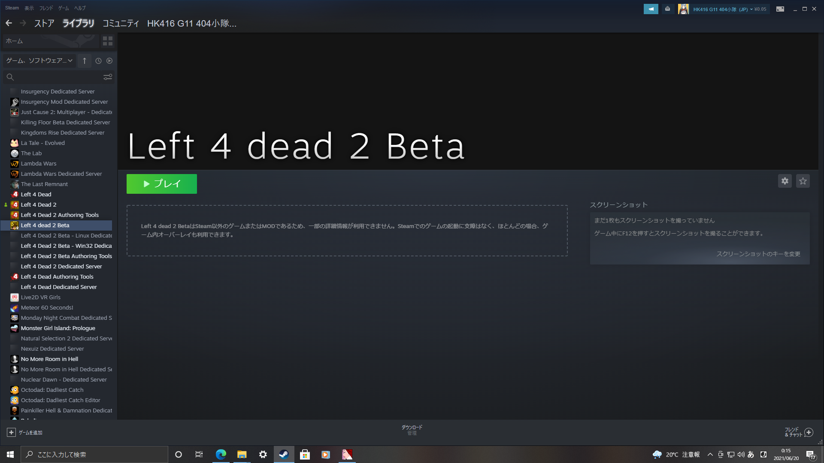Image resolution: width=824 pixels, height=463 pixels.
Task: Switch library to grid collections view
Action: [107, 41]
